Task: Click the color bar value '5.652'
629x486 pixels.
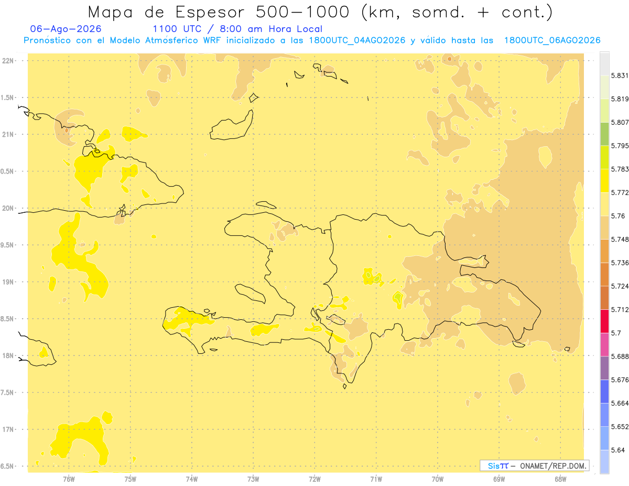Action: point(620,426)
